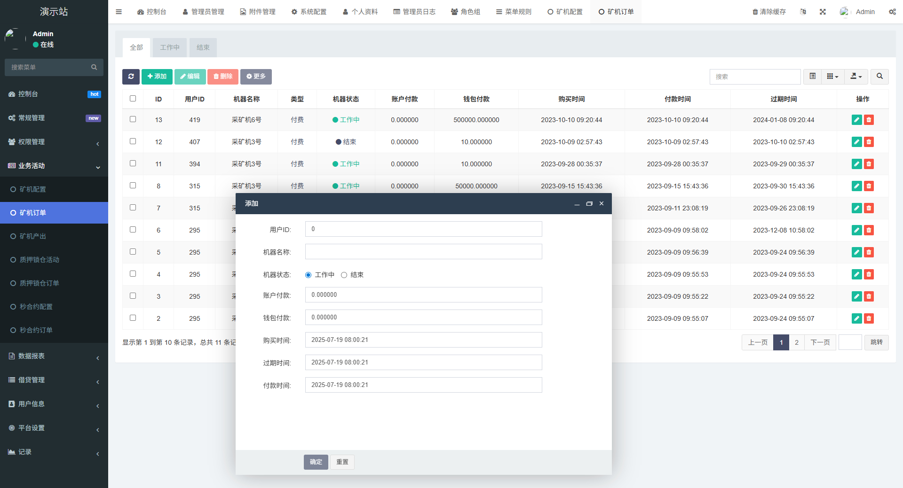Open the column visibility dropdown above the table

[832, 76]
